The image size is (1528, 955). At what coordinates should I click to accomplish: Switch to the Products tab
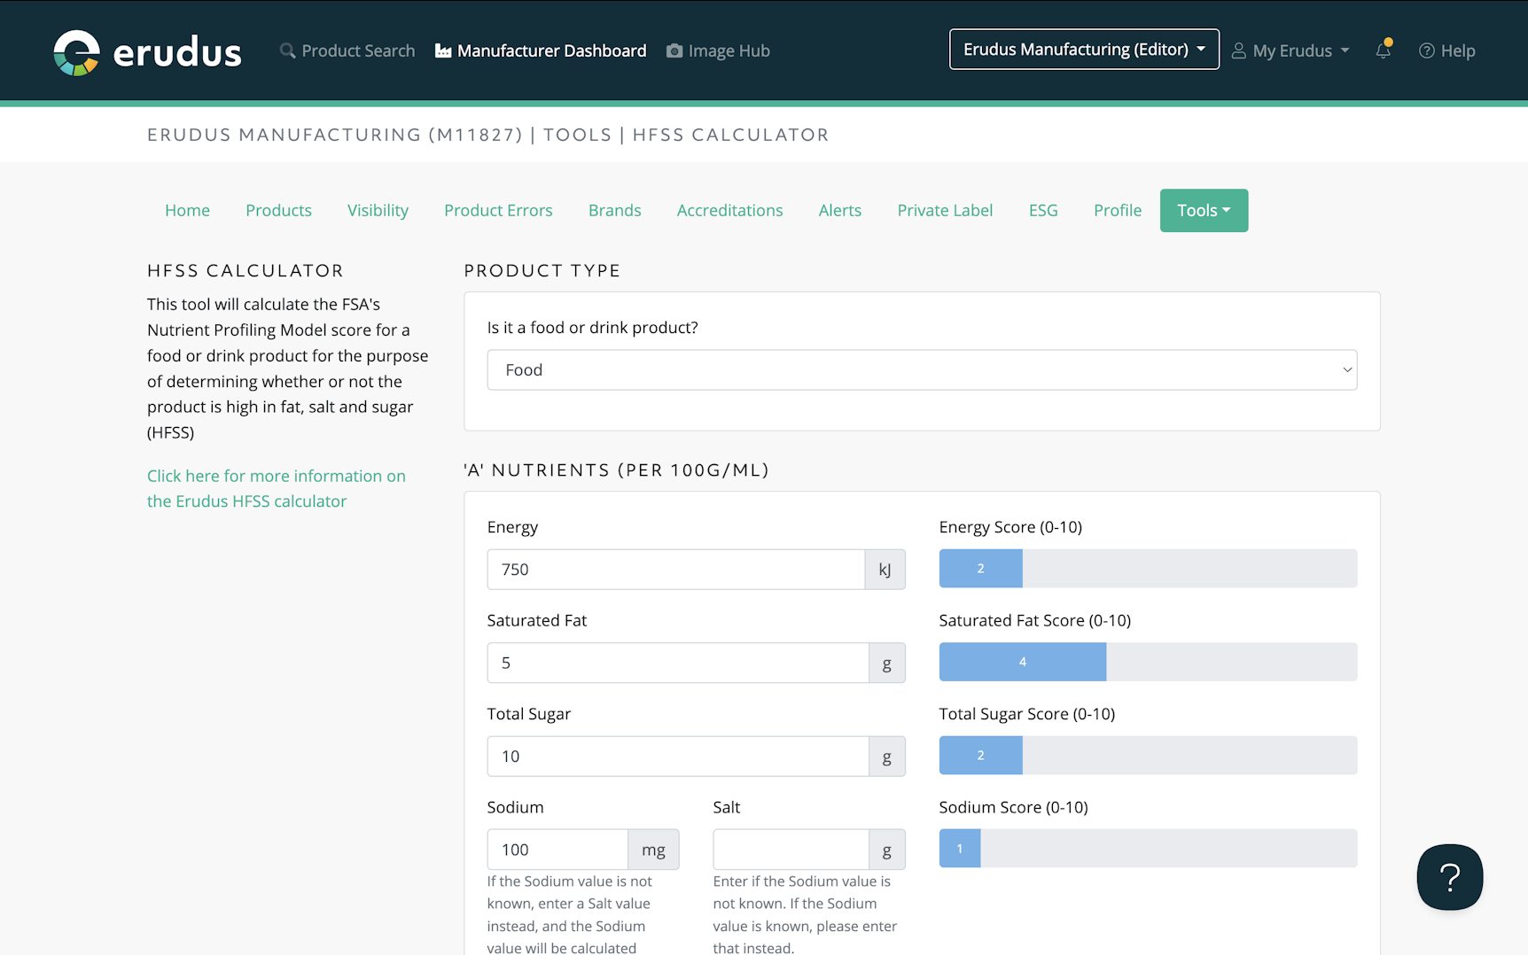click(278, 210)
